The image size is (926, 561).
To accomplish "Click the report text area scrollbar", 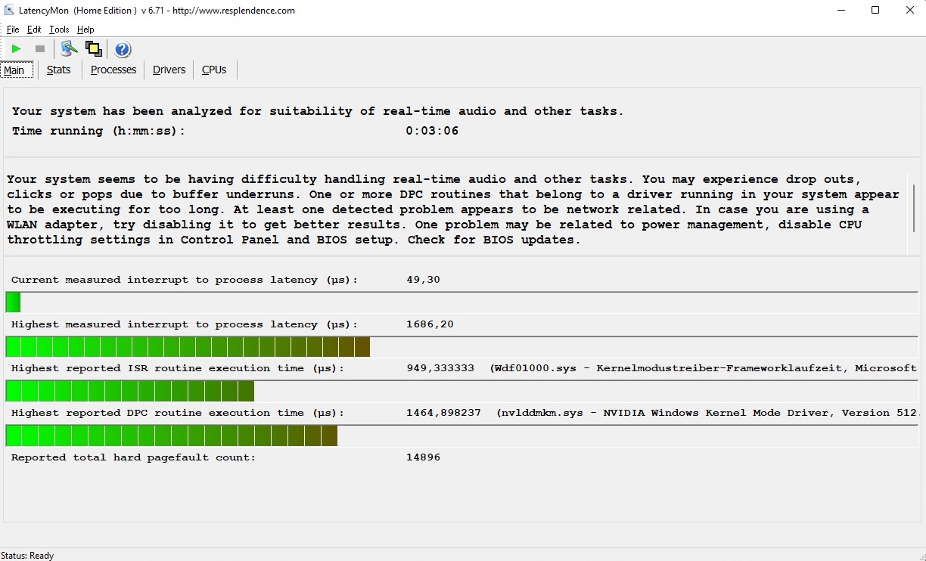I will (x=914, y=206).
